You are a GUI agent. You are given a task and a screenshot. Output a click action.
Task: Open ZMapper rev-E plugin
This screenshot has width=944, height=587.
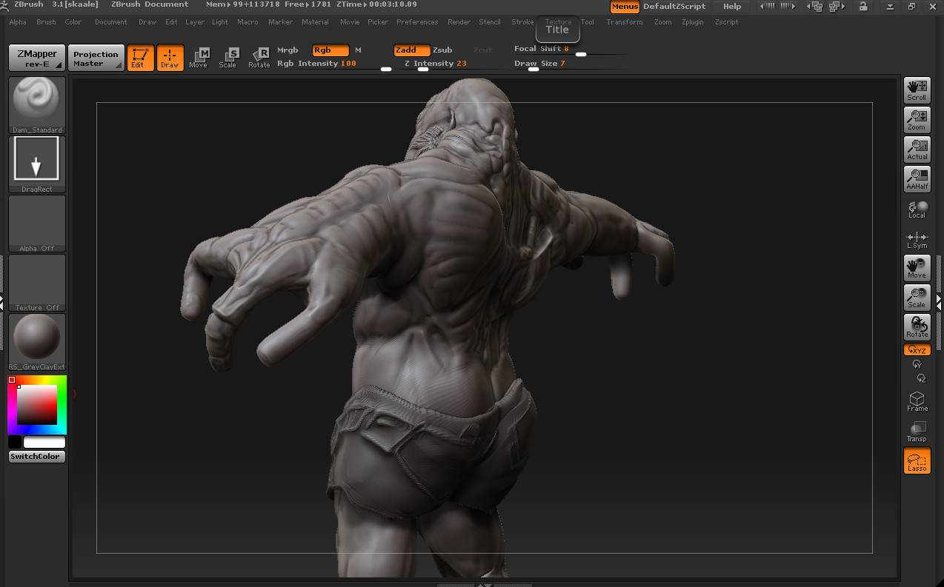[37, 58]
